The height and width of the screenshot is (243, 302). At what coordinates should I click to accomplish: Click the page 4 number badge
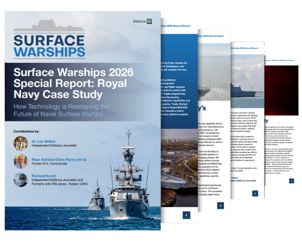[x=255, y=194]
